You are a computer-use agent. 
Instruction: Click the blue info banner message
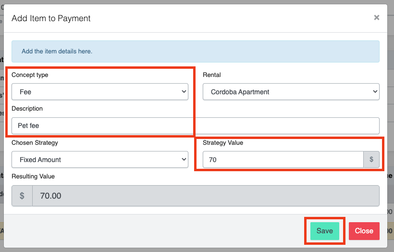click(57, 51)
